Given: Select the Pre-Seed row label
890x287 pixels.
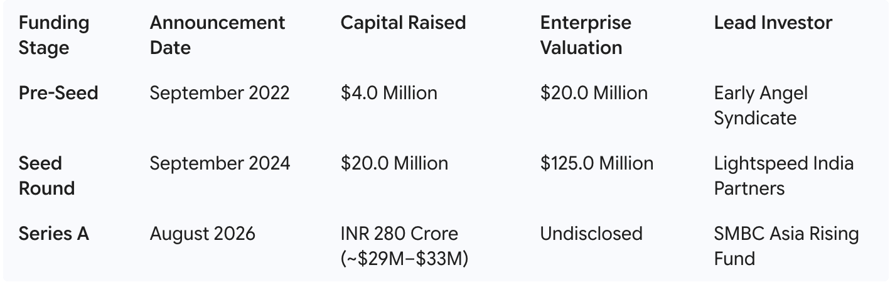Looking at the screenshot, I should coord(58,93).
